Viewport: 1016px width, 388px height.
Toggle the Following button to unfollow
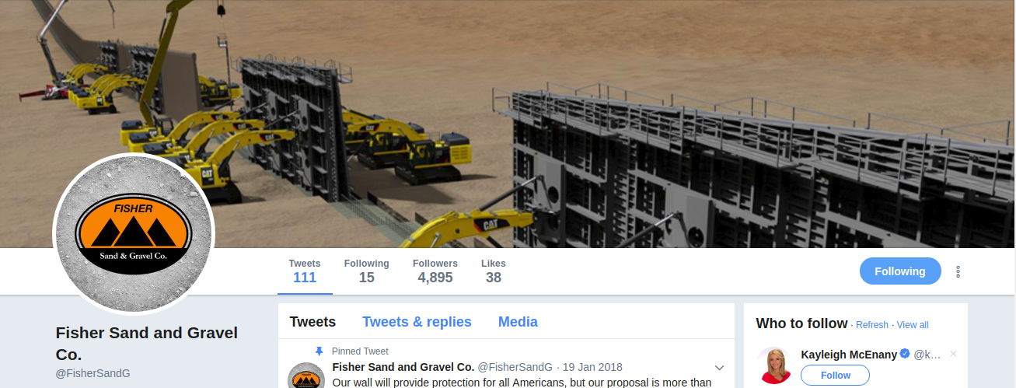[x=900, y=271]
